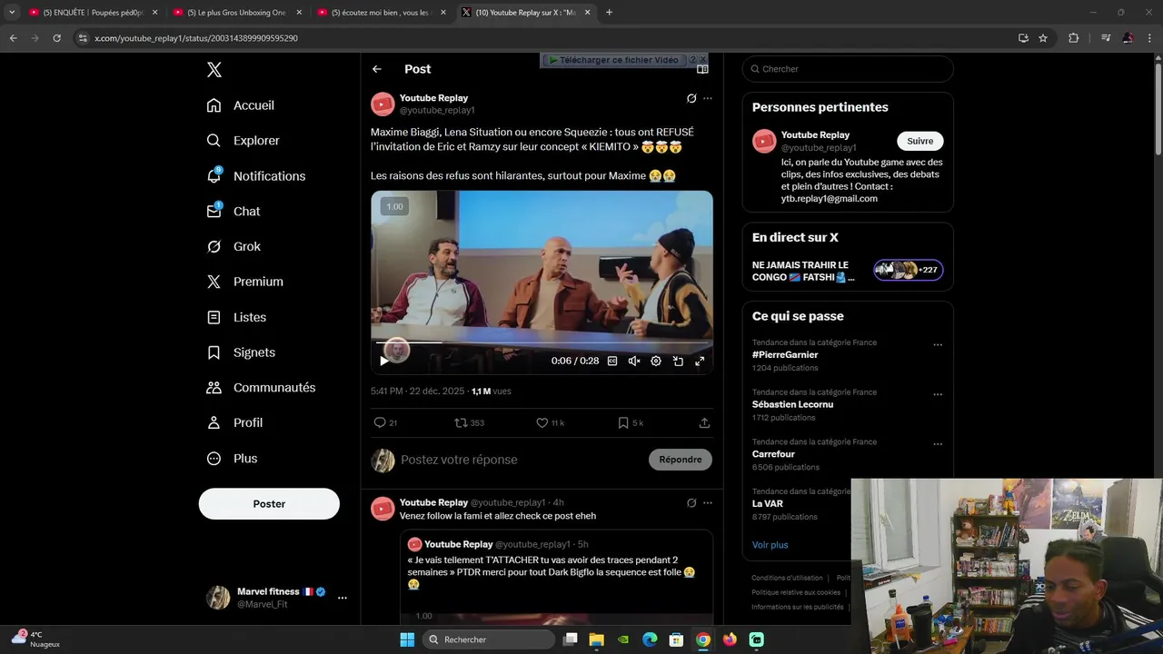1163x654 pixels.
Task: Open a new browser tab
Action: pyautogui.click(x=609, y=13)
